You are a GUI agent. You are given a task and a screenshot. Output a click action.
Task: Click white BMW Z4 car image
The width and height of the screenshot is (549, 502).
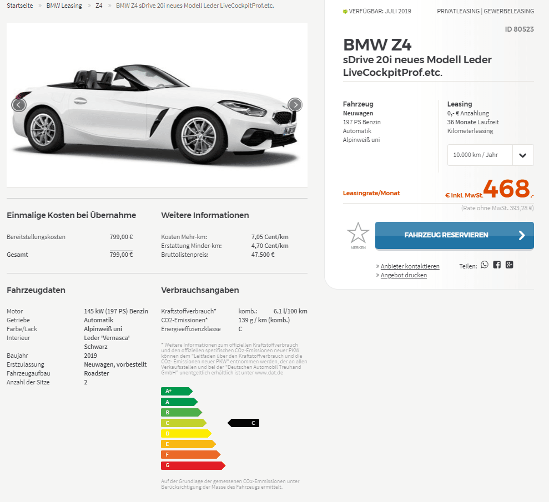(157, 105)
